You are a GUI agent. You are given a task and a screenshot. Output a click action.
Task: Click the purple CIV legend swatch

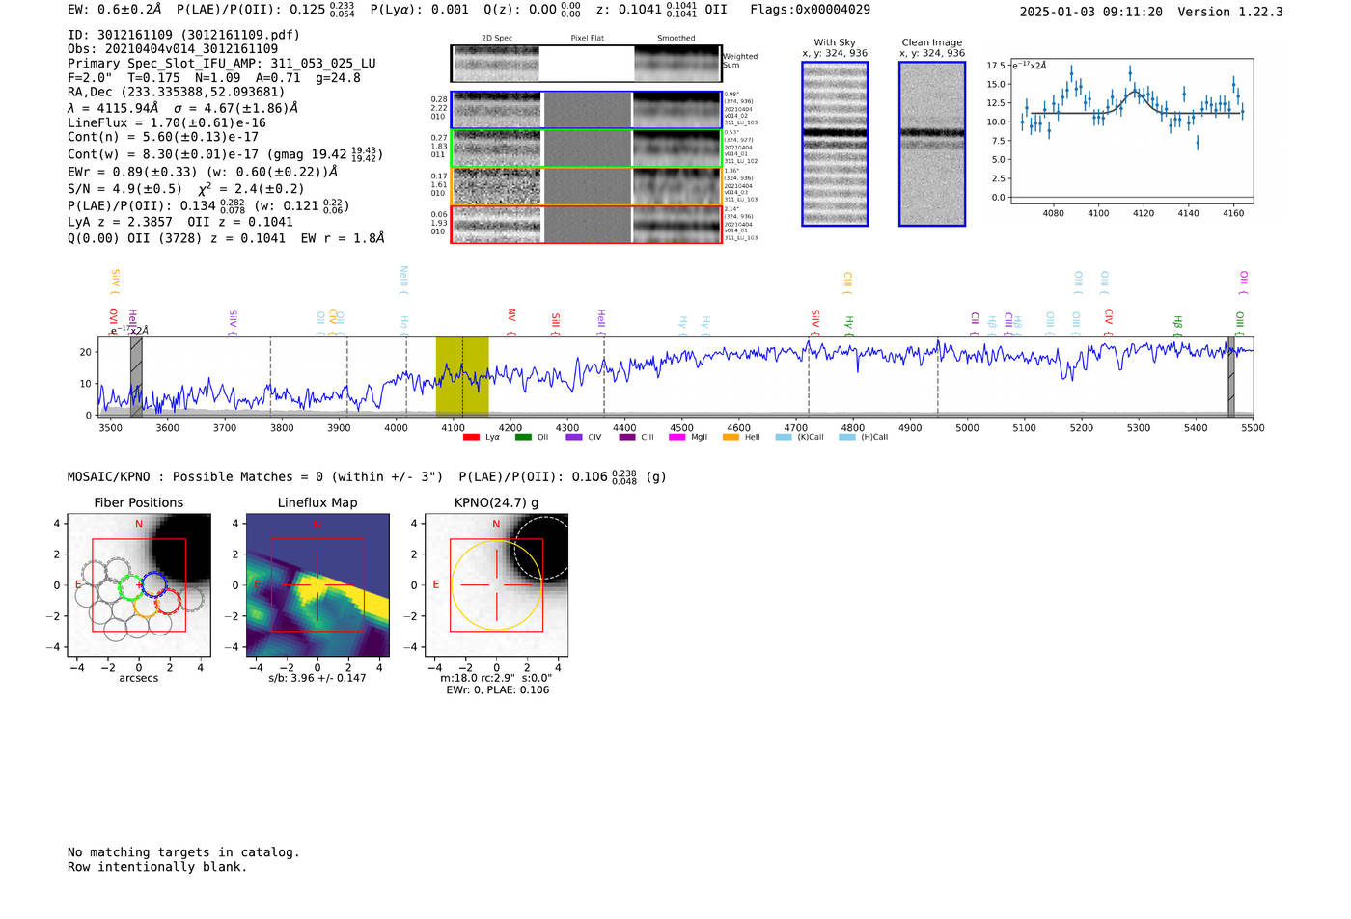coord(574,438)
